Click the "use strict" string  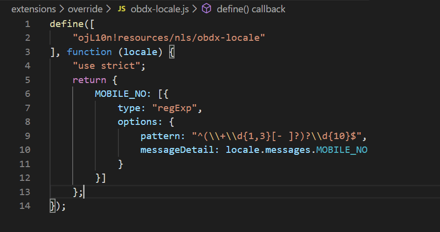(106, 66)
